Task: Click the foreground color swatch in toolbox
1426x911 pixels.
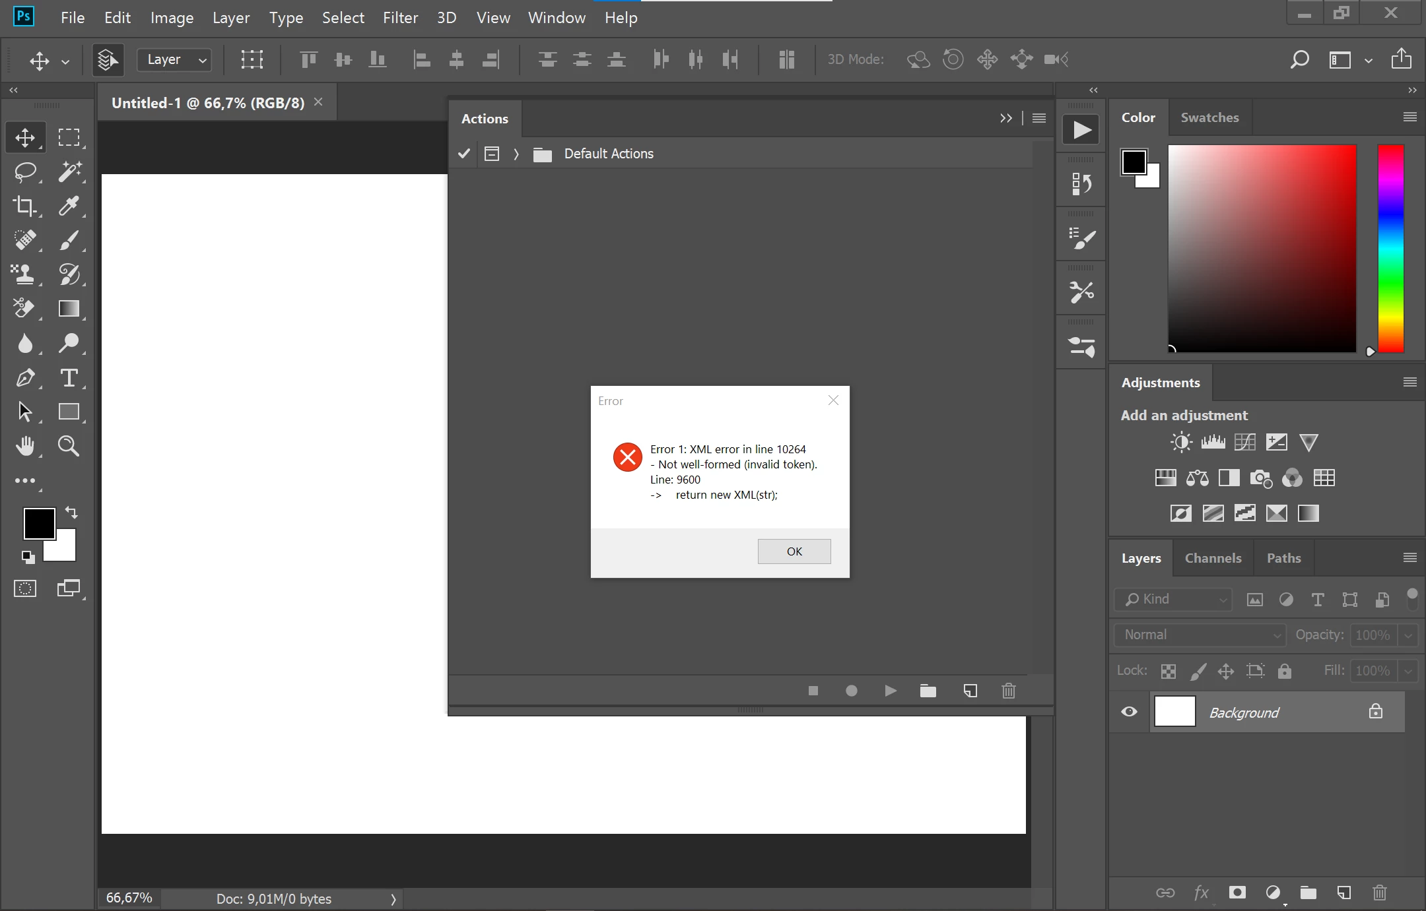Action: point(38,524)
